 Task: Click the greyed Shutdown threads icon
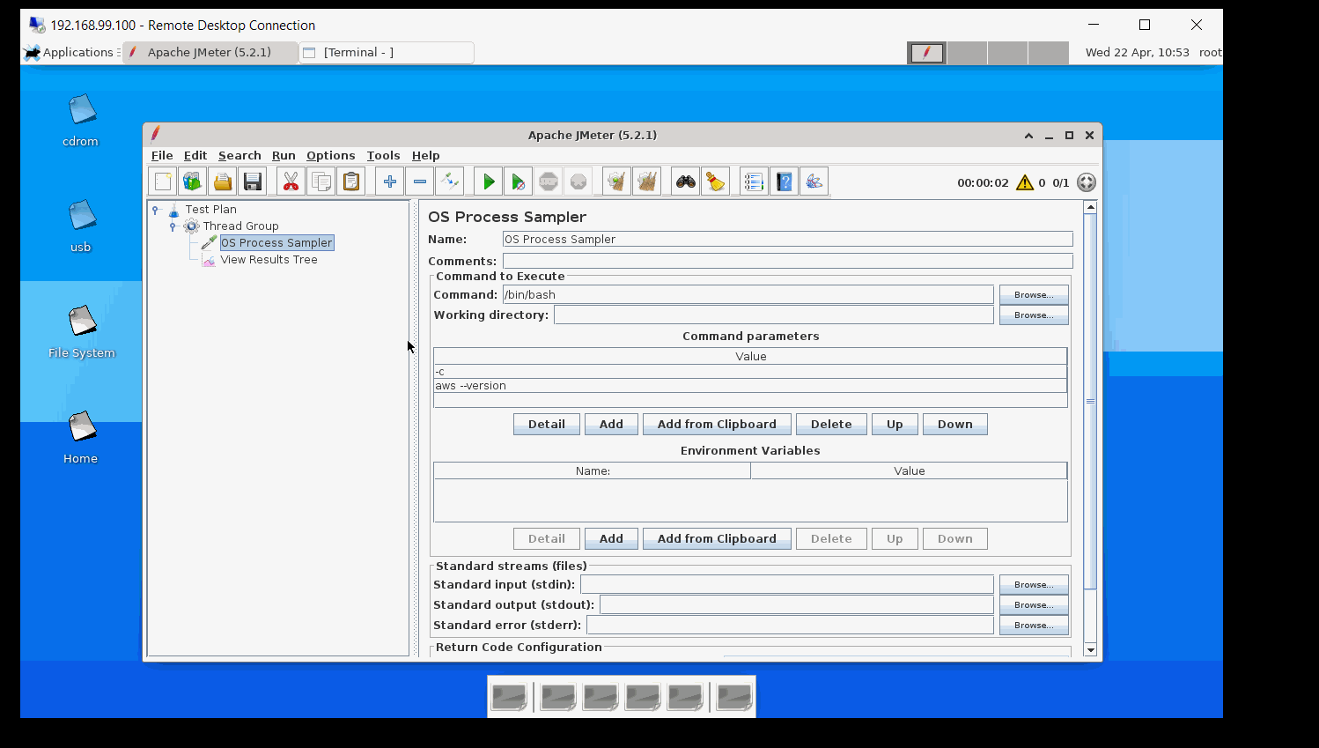pyautogui.click(x=578, y=181)
